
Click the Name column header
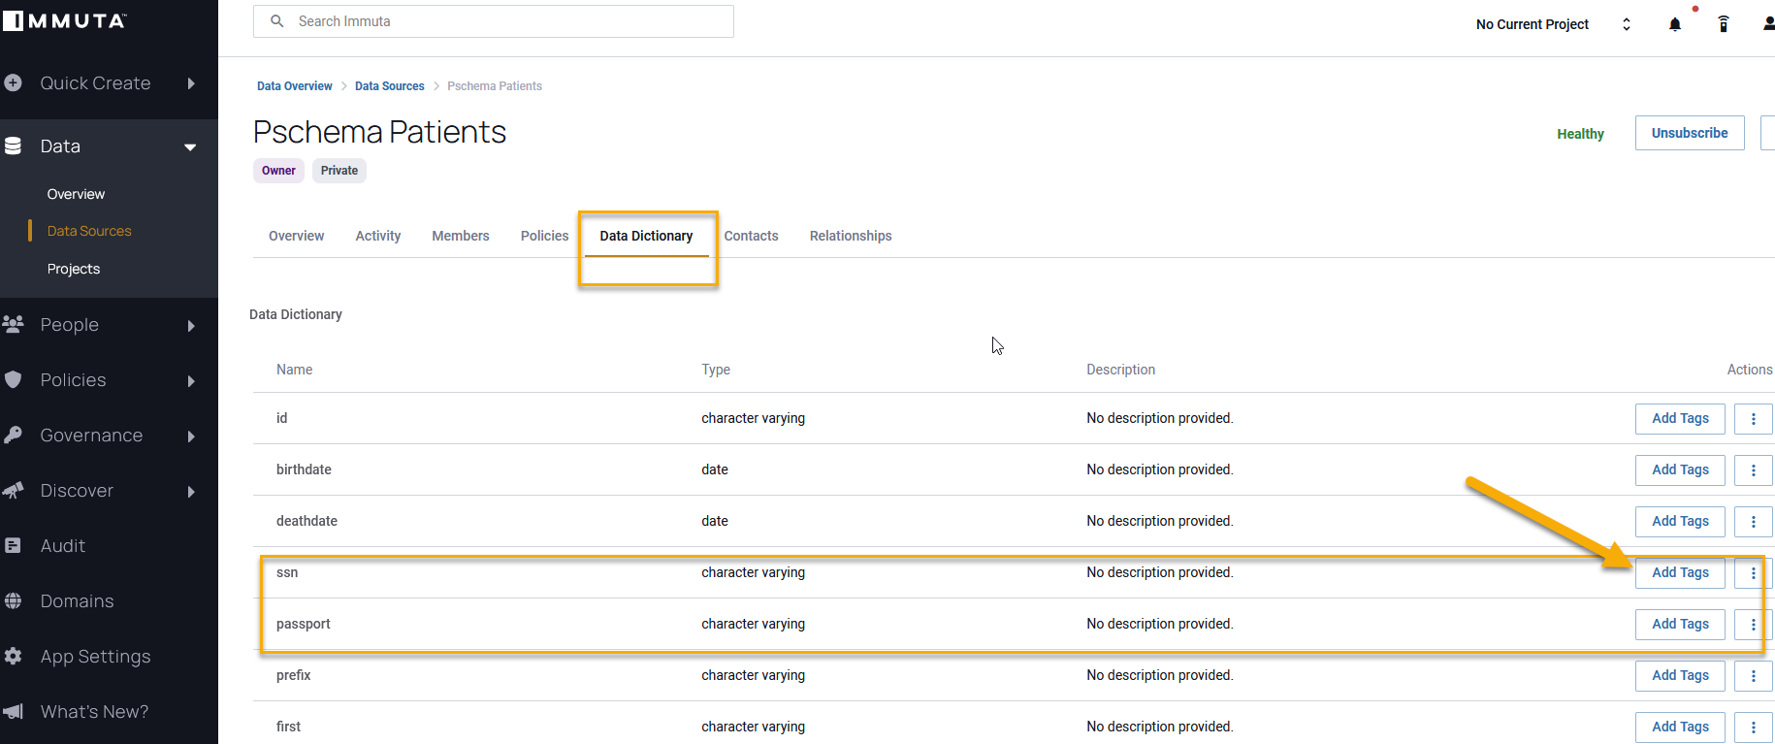coord(295,370)
